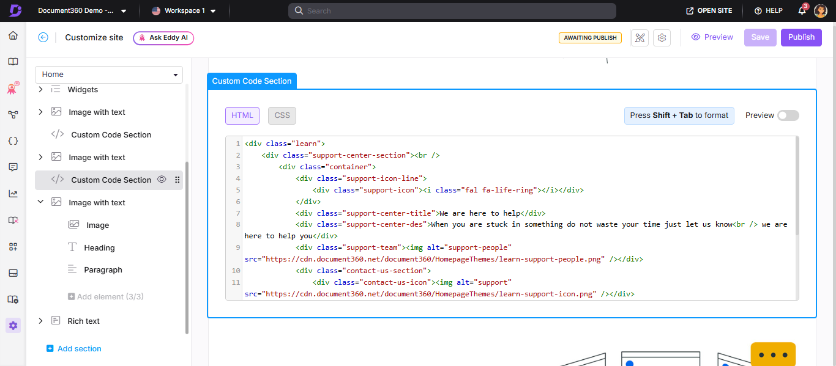Open the feedback comment icon in sidebar
This screenshot has width=836, height=366.
pos(13,167)
